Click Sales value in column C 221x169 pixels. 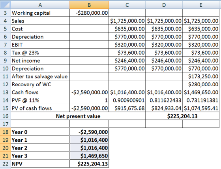pyautogui.click(x=127, y=21)
